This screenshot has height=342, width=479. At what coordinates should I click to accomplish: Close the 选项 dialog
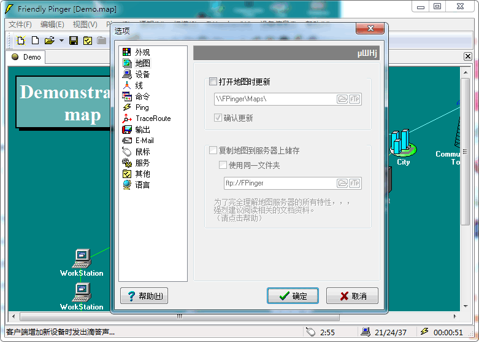click(x=370, y=28)
